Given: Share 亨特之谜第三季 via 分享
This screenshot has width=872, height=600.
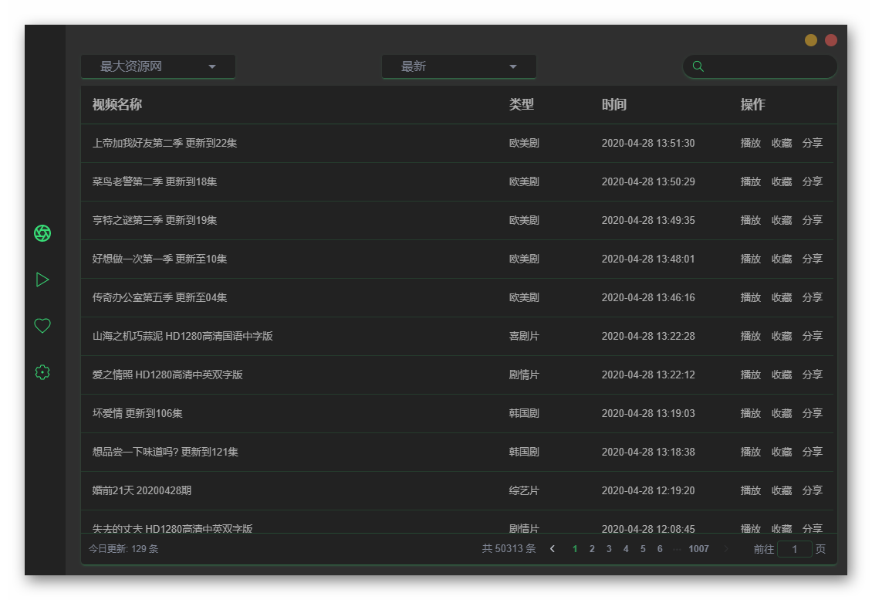Looking at the screenshot, I should pos(812,220).
